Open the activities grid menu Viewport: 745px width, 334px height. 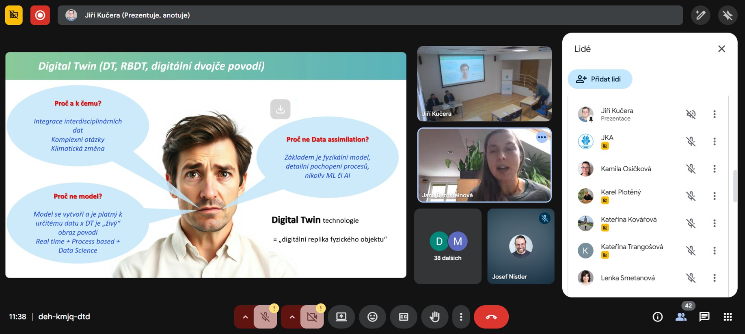(728, 317)
